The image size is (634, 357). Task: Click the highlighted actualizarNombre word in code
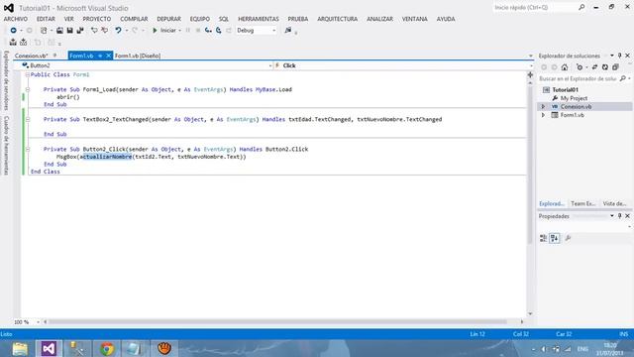coord(106,157)
